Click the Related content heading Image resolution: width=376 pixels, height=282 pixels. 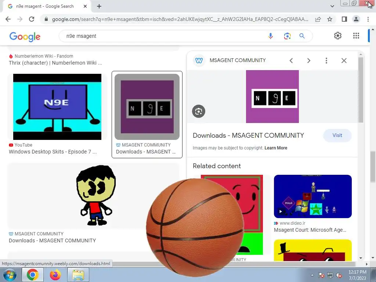coord(217,166)
